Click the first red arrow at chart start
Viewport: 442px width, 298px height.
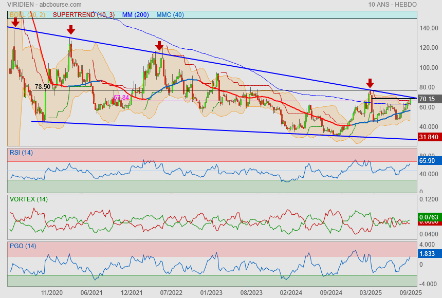[x=15, y=22]
